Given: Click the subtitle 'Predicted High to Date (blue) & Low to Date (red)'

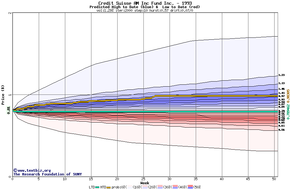Looking at the screenshot, I should pos(145,7).
